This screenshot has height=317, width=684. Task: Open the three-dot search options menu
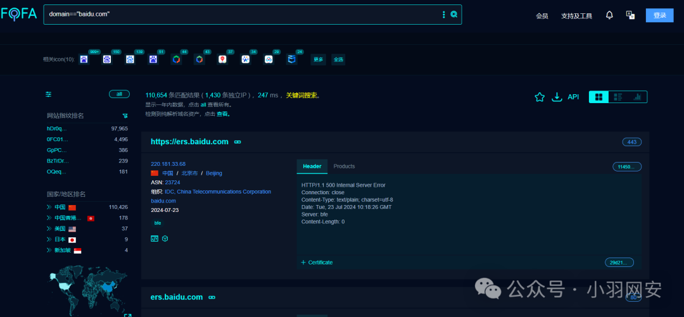point(444,15)
